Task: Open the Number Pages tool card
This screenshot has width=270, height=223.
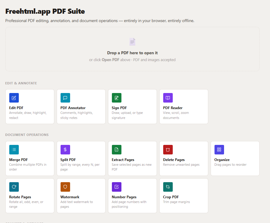Action: click(x=132, y=196)
